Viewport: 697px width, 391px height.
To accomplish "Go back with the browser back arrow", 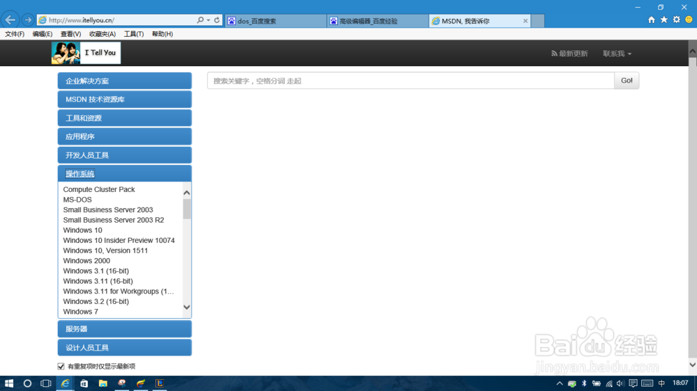I will click(x=10, y=20).
